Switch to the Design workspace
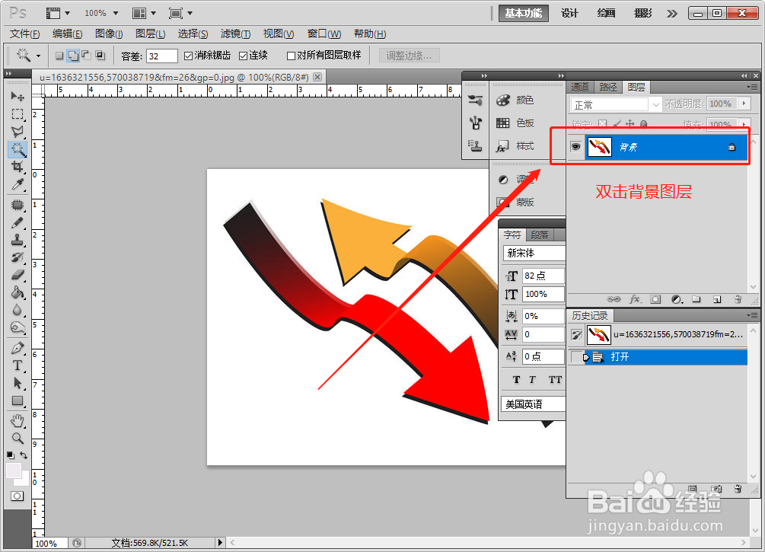765x552 pixels. click(569, 13)
